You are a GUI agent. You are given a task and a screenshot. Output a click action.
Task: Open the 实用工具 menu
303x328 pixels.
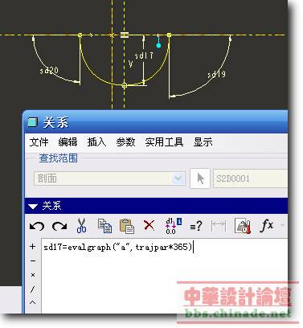coord(164,141)
